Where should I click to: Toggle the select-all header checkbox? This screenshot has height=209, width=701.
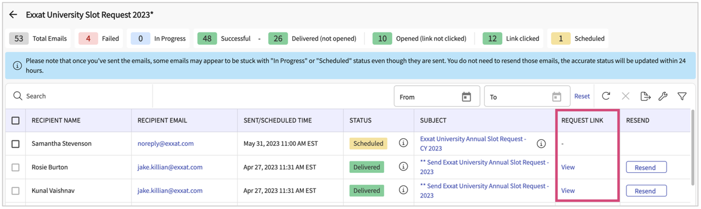[15, 121]
